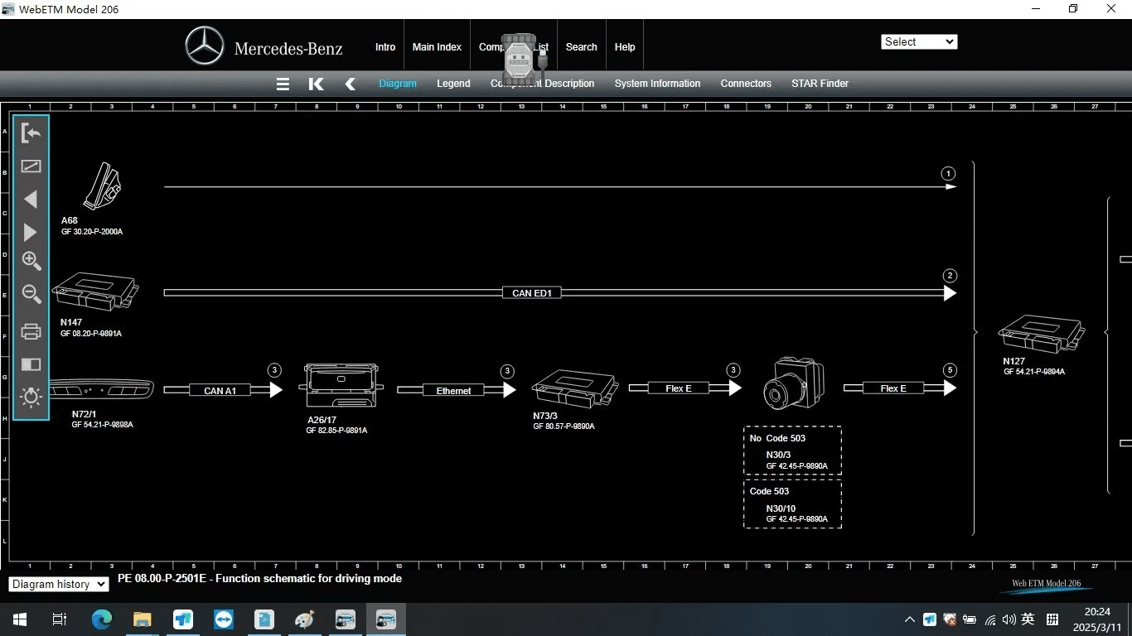Screen dimensions: 1132x636
Task: Click the Main Index link
Action: point(437,47)
